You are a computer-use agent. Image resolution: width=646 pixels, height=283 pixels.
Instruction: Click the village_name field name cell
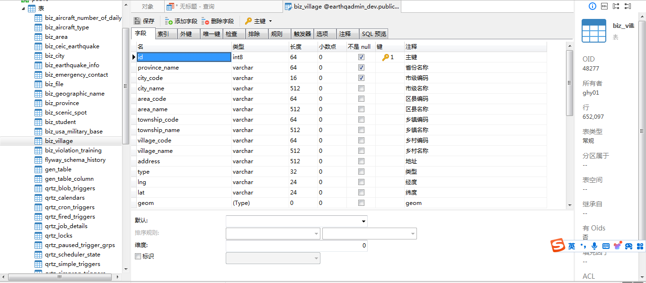[184, 151]
